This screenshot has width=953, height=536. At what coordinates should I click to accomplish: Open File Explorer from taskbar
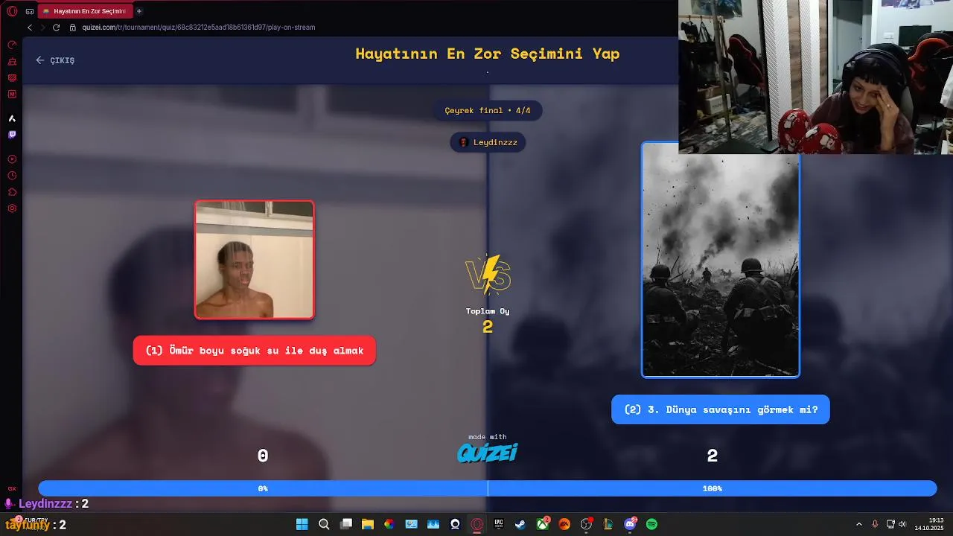368,524
